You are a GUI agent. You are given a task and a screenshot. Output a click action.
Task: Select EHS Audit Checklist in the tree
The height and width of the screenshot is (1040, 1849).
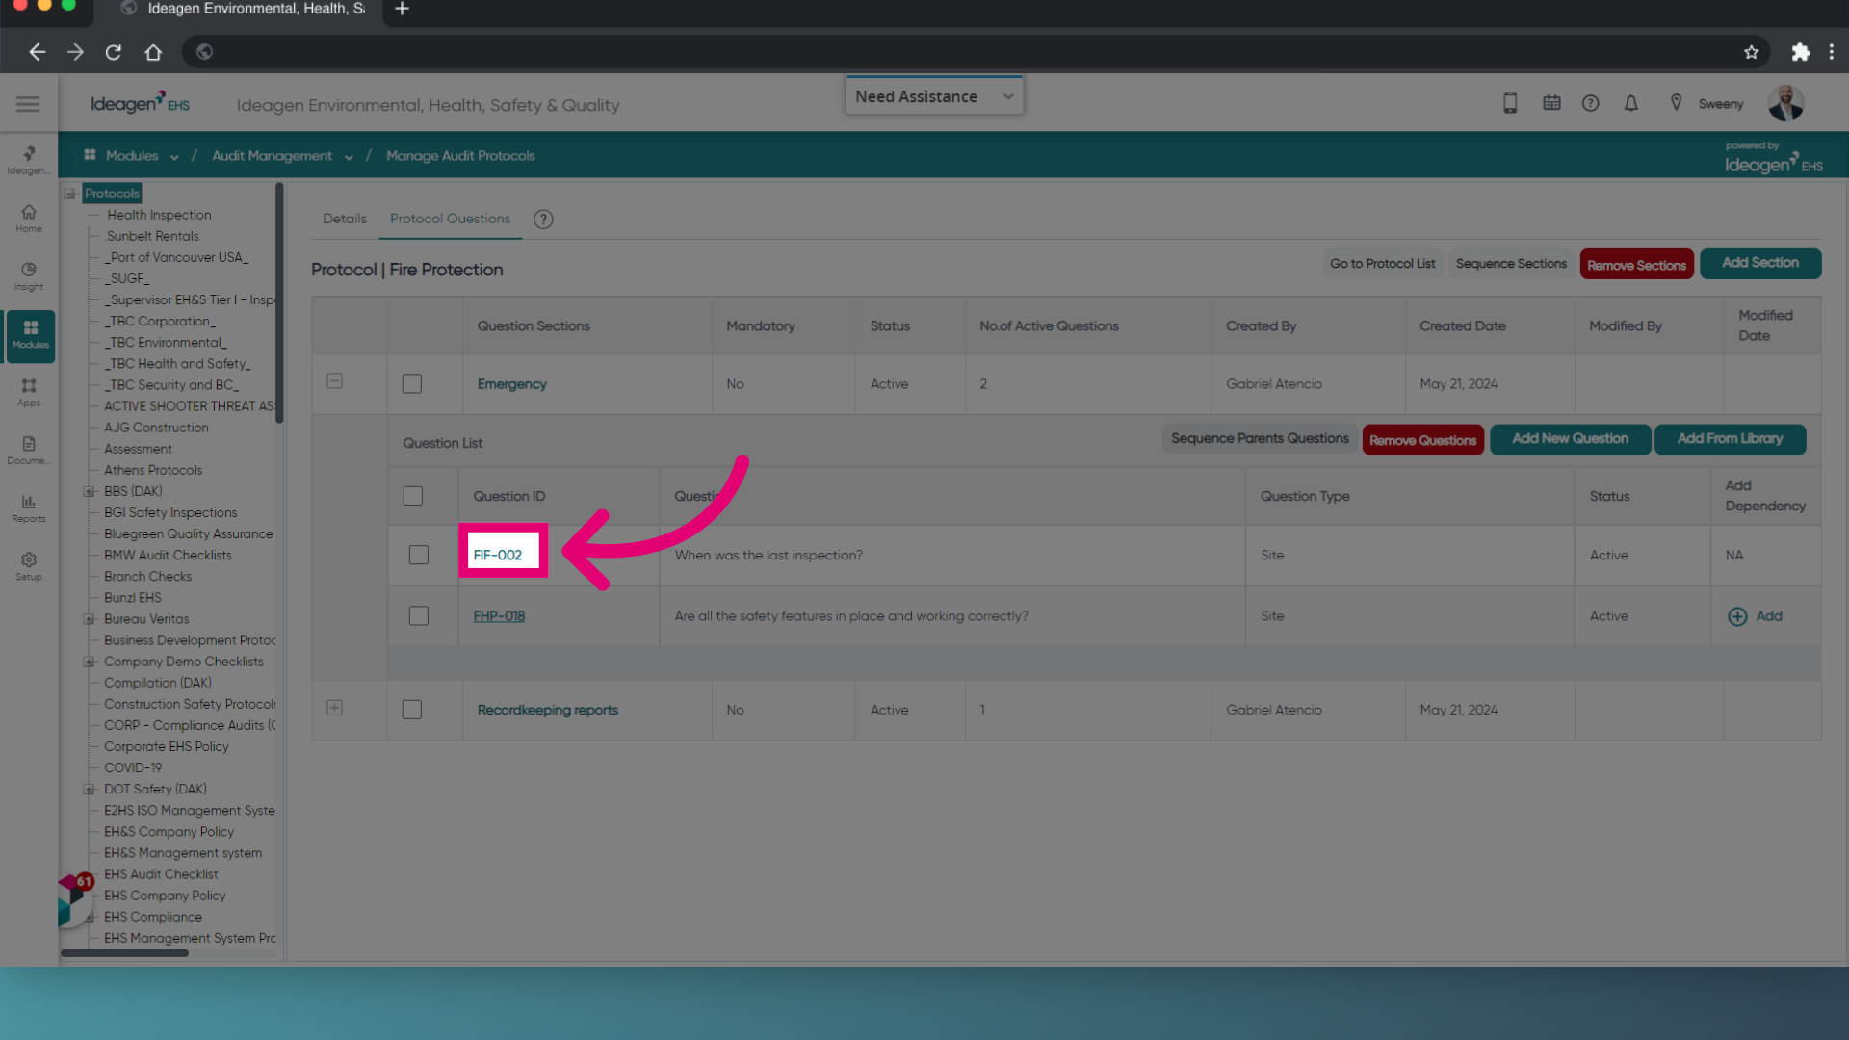click(x=161, y=874)
